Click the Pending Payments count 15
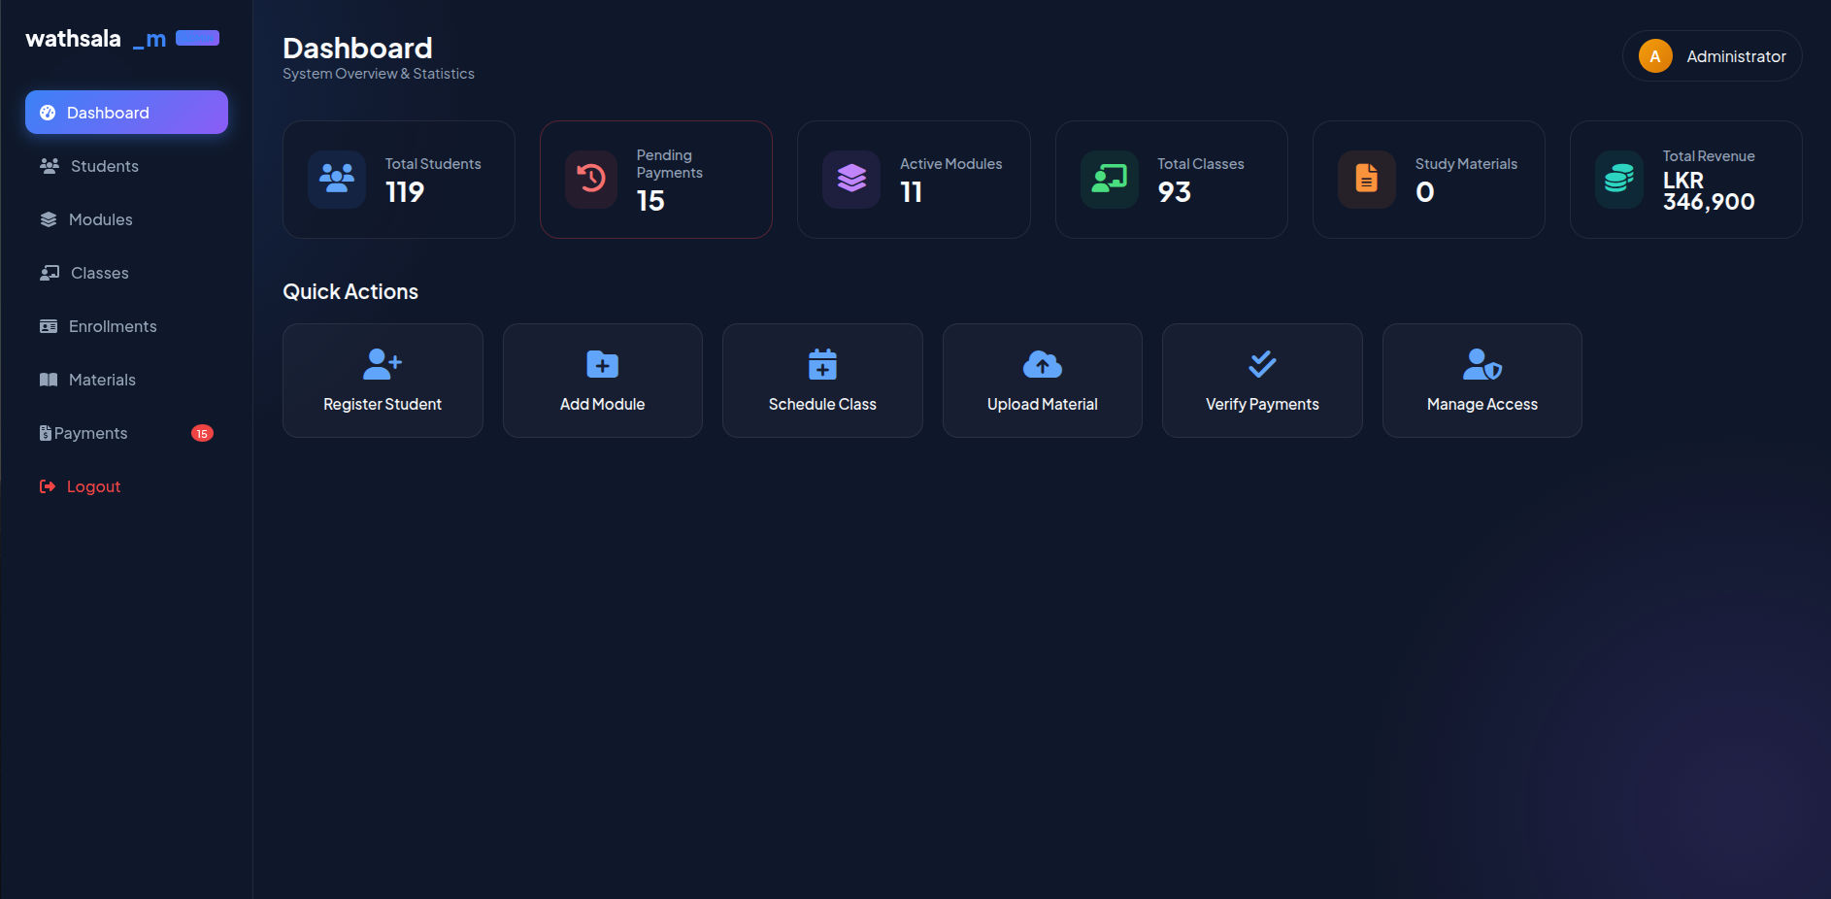This screenshot has width=1831, height=899. click(x=650, y=201)
